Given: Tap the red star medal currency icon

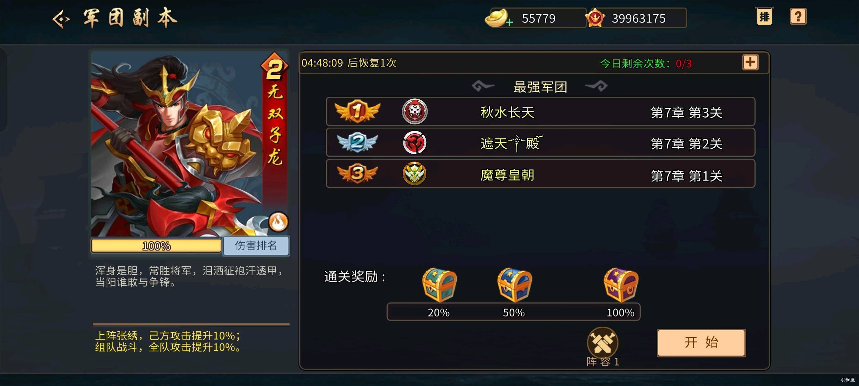Looking at the screenshot, I should [595, 18].
